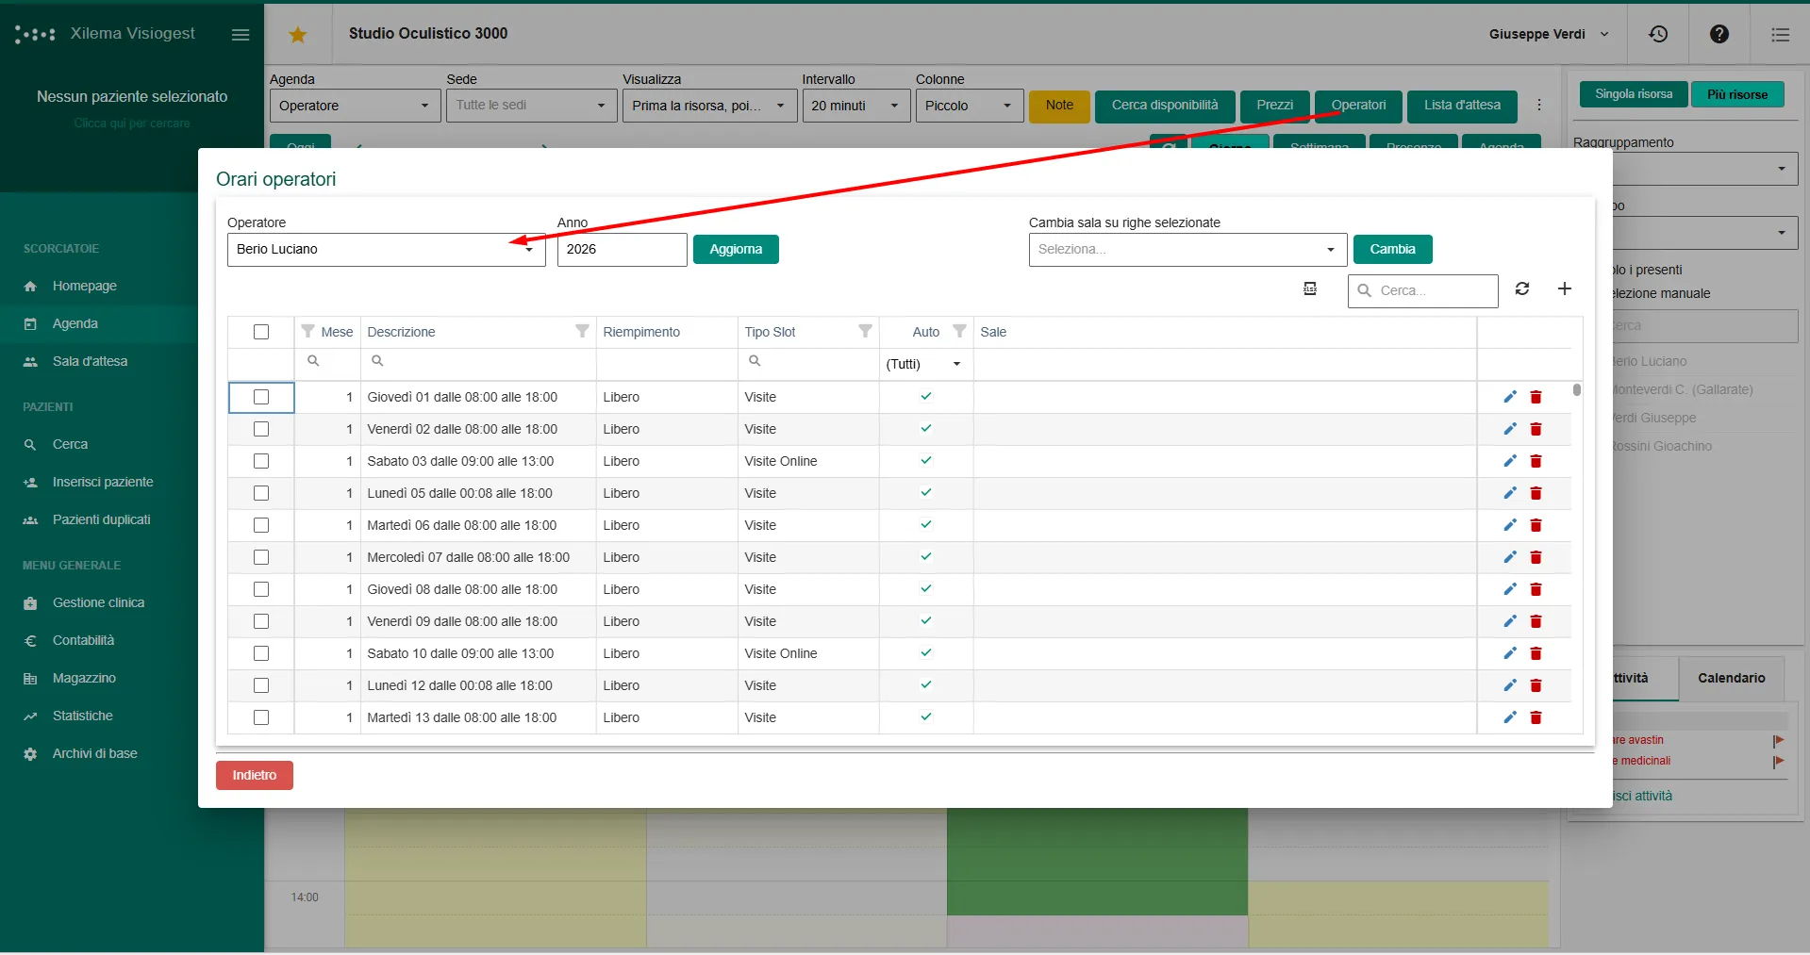The height and width of the screenshot is (955, 1810).
Task: Click the Più risorse button
Action: point(1737,94)
